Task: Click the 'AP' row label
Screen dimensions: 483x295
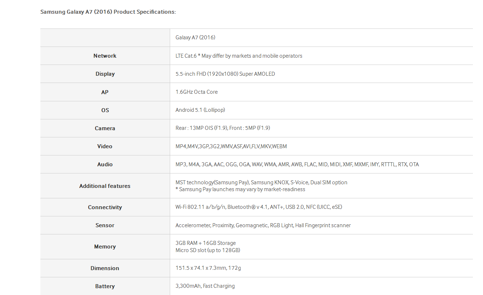Action: coord(105,92)
